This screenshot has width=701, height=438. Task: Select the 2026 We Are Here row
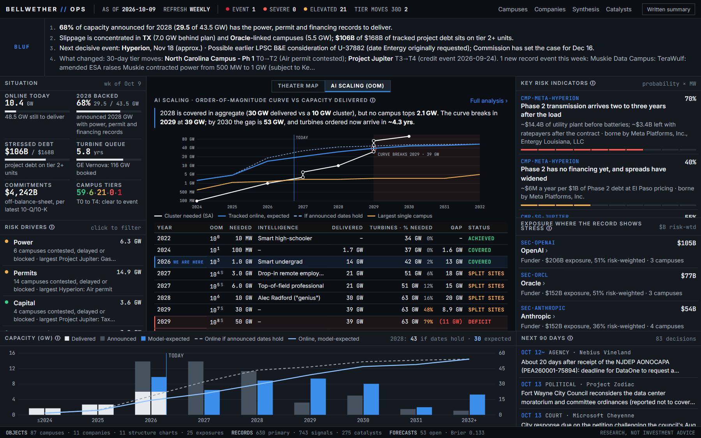(331, 262)
